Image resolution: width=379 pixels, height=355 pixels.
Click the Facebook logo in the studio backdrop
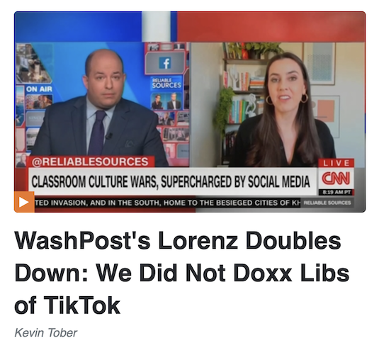166,63
